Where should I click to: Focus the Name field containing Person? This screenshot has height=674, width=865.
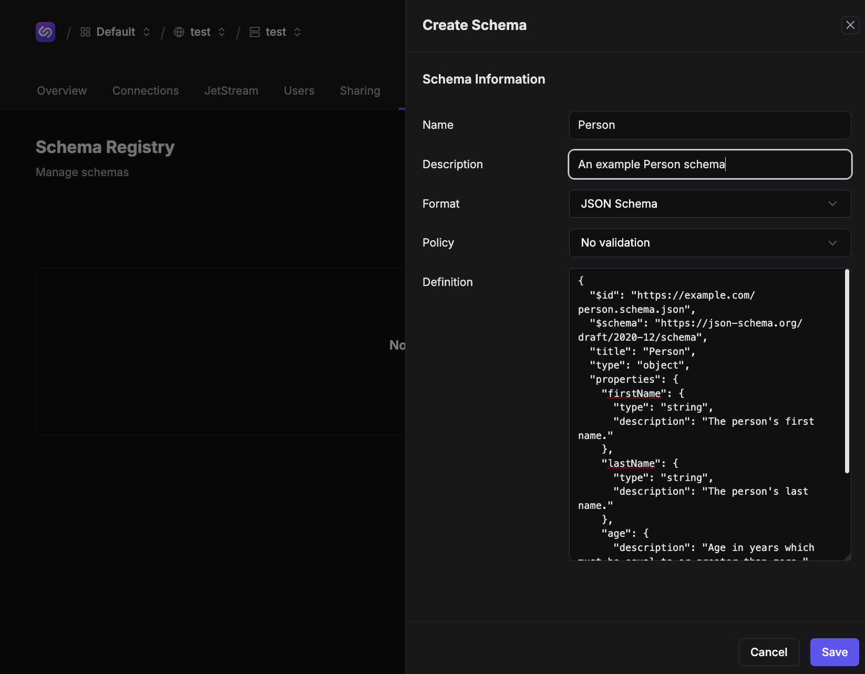709,125
